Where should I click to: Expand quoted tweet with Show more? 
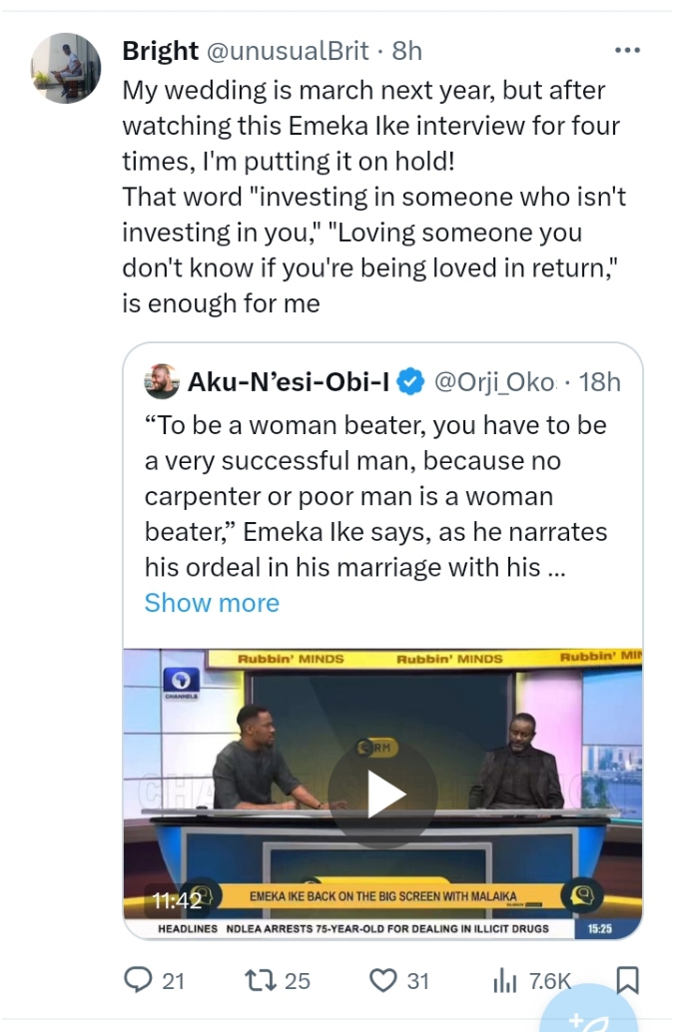coord(212,603)
